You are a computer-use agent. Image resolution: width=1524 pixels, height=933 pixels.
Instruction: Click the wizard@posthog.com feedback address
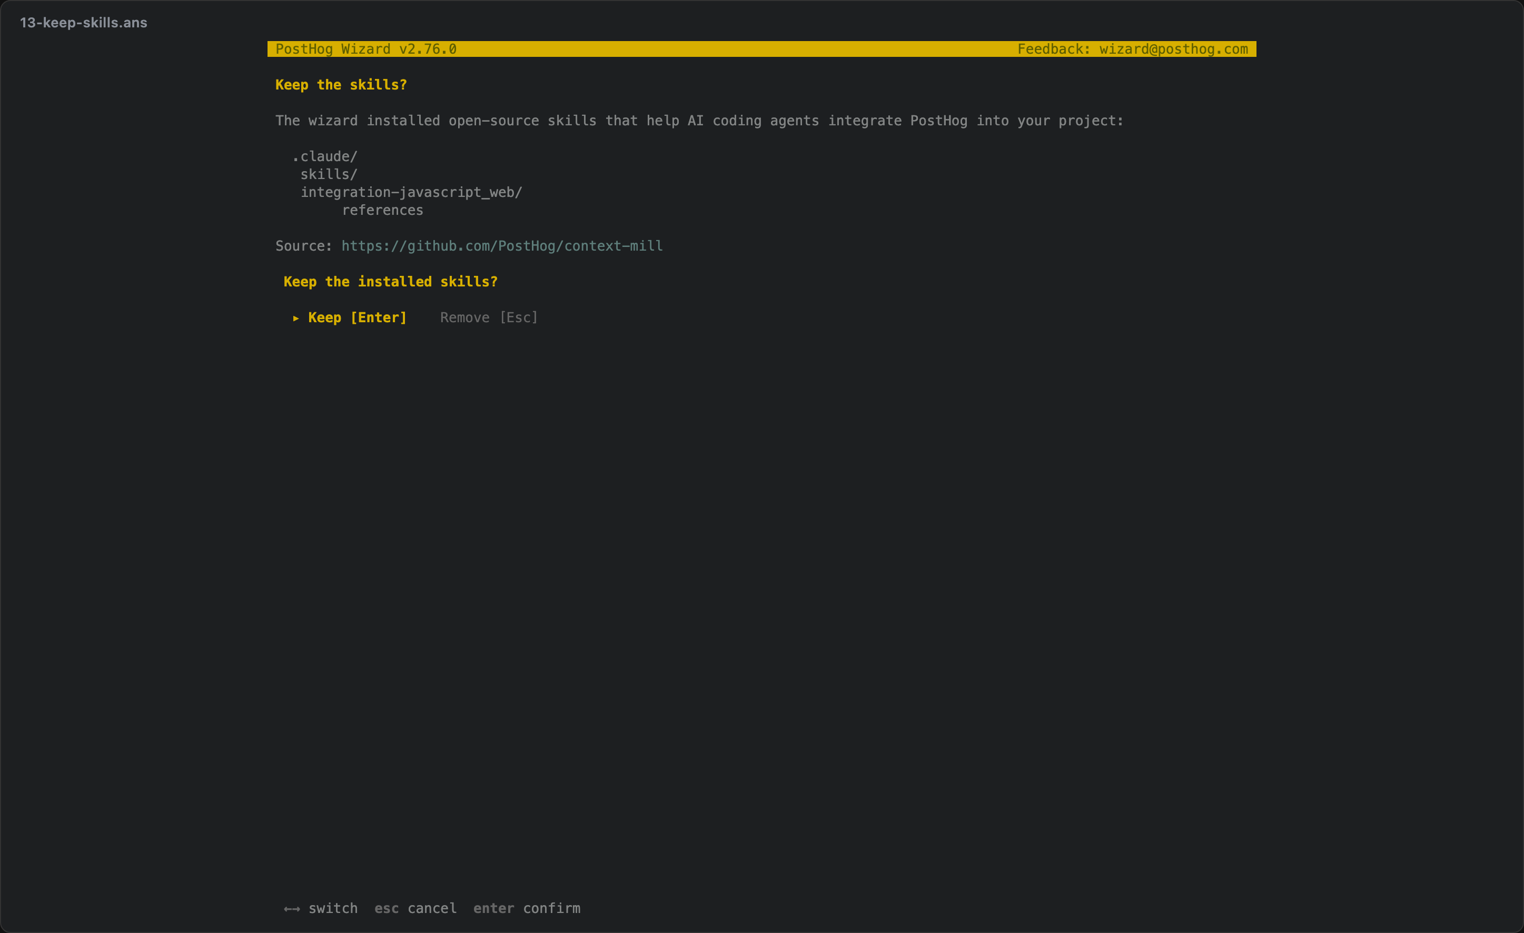point(1173,49)
